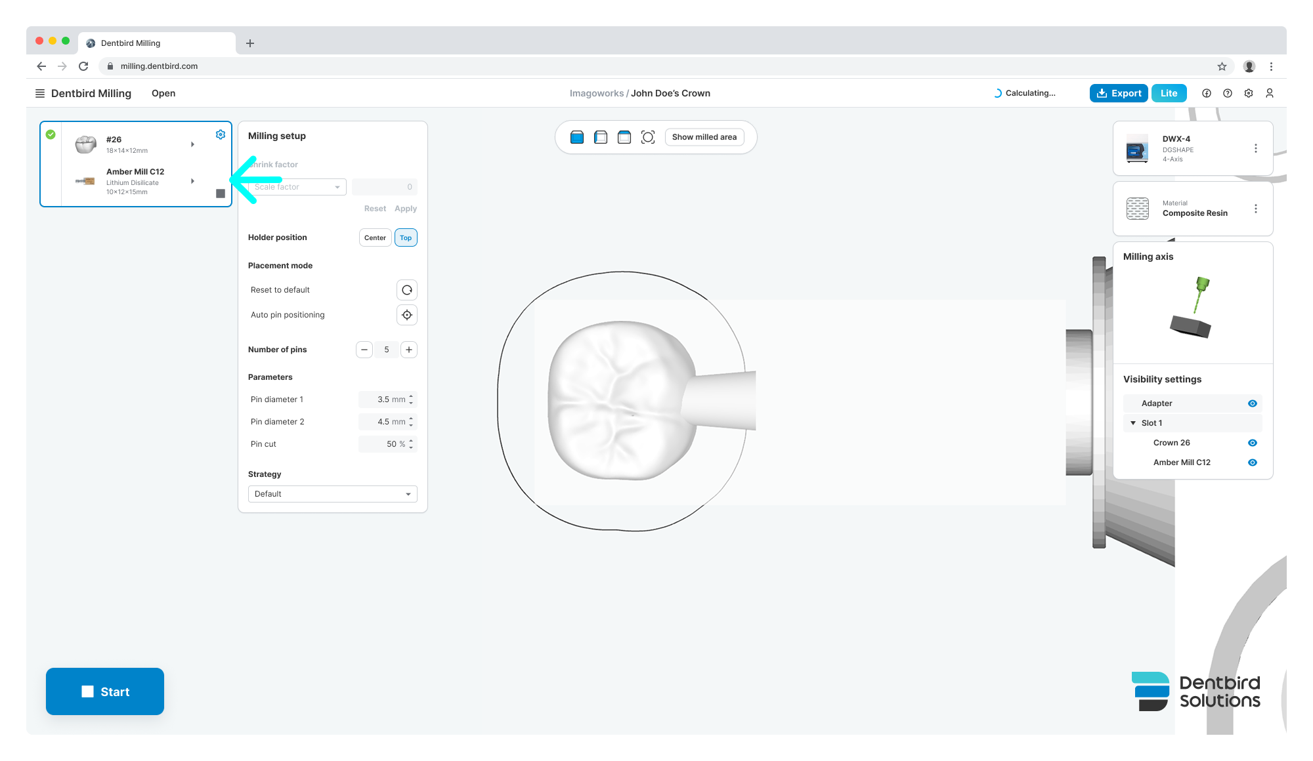Image resolution: width=1313 pixels, height=761 pixels.
Task: Switch to the side view cube icon
Action: pos(601,137)
